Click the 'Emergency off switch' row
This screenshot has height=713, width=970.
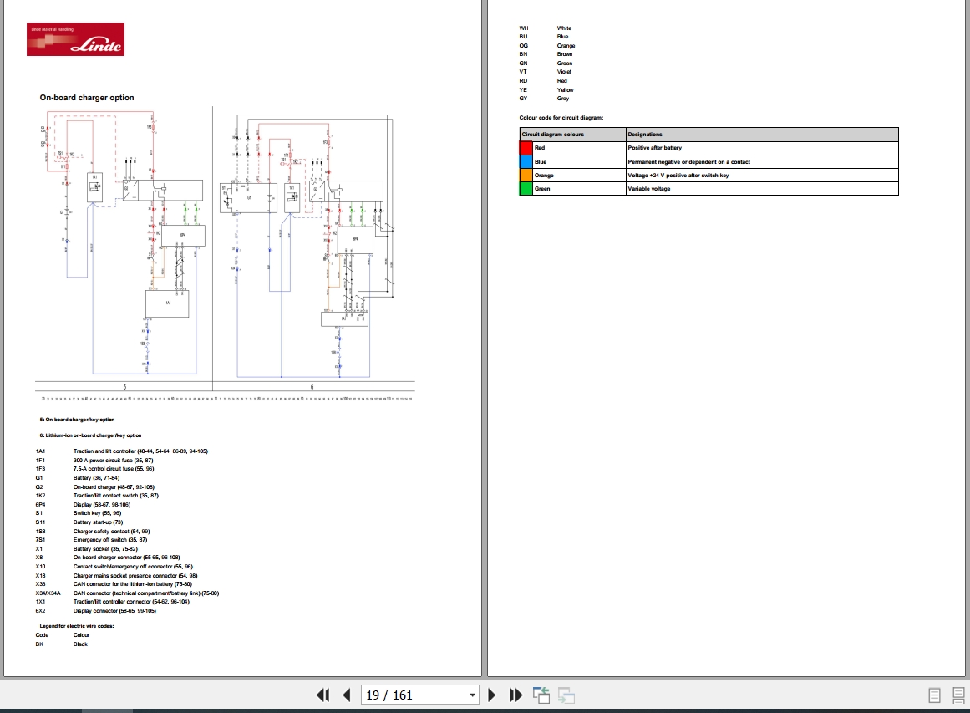coord(92,540)
